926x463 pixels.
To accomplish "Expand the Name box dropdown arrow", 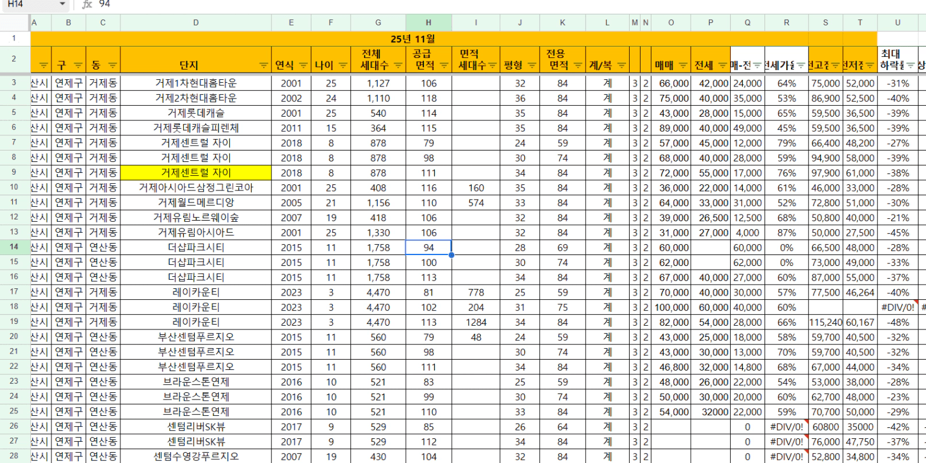I will tap(62, 4).
